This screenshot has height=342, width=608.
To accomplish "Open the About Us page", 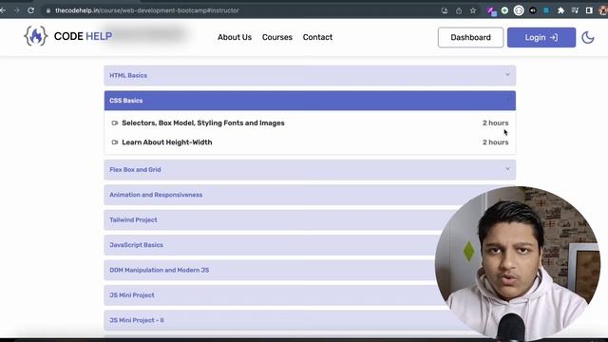I will tap(235, 37).
